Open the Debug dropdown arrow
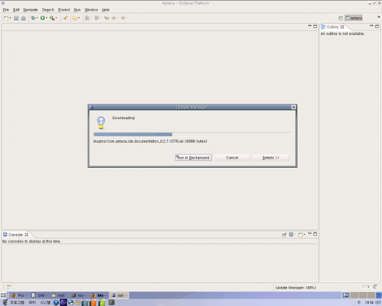Viewport: 382px width, 306px height. click(x=37, y=18)
